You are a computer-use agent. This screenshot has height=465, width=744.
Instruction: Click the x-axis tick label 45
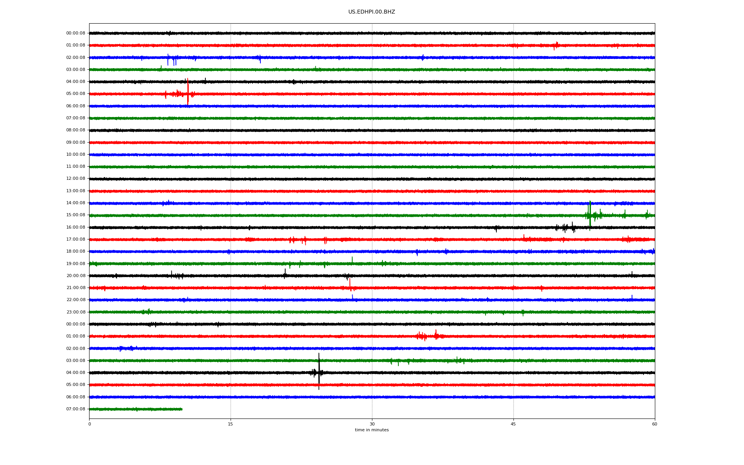pyautogui.click(x=513, y=424)
